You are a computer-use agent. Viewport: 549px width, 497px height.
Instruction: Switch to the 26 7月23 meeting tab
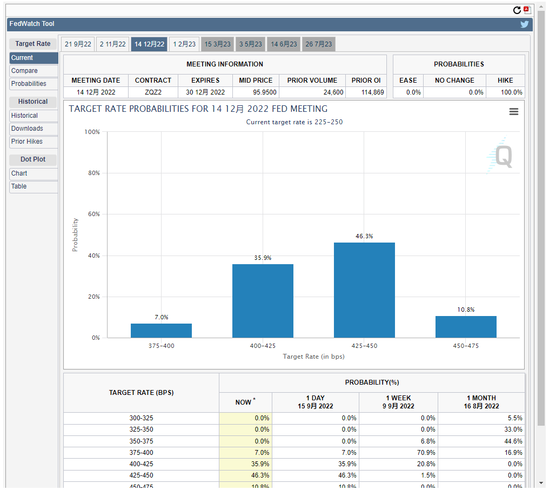[319, 44]
